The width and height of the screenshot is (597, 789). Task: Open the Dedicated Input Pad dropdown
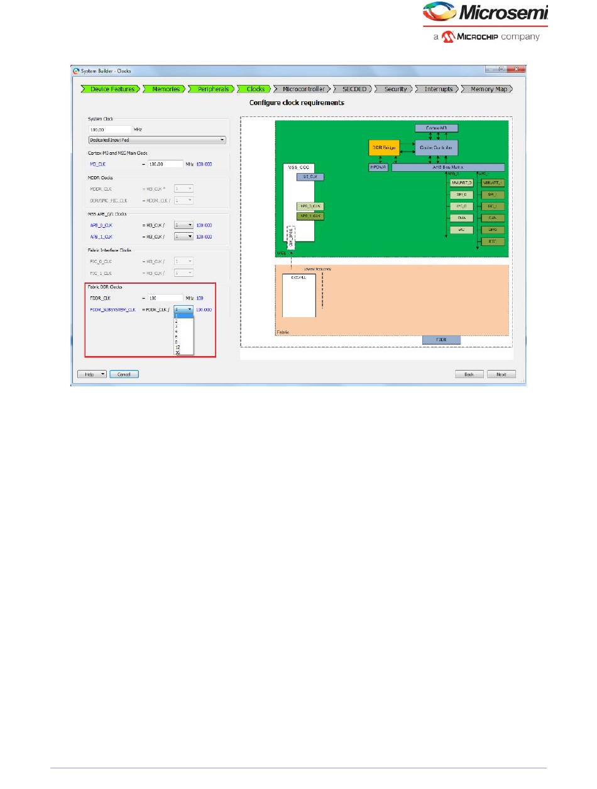pyautogui.click(x=157, y=140)
